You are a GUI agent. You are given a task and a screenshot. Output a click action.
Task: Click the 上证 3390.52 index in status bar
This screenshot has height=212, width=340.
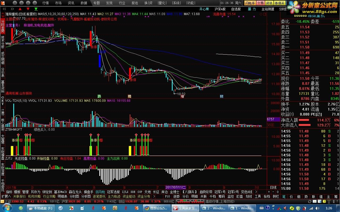tap(14, 201)
